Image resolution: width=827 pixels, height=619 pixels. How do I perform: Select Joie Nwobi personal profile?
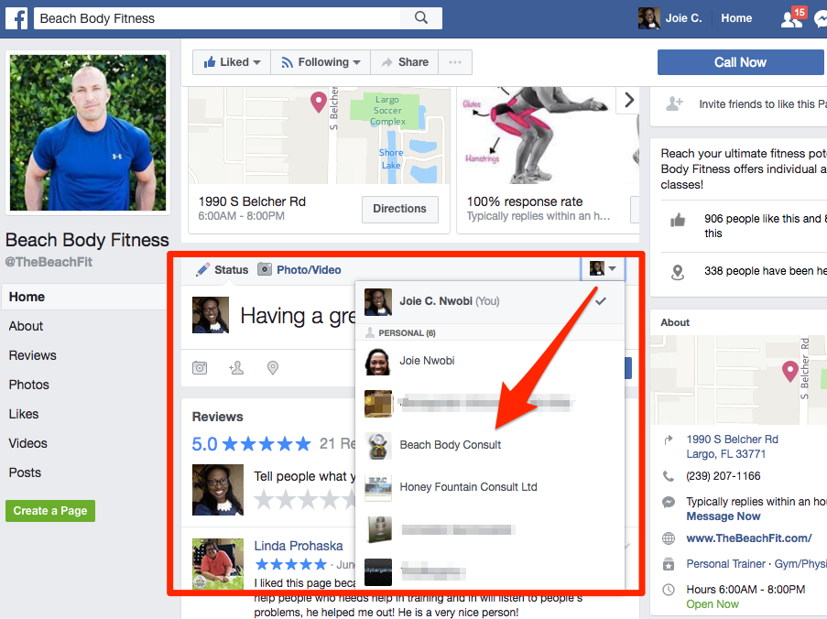click(x=490, y=361)
